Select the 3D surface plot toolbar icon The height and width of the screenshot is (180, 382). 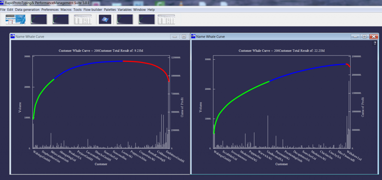tap(105, 19)
